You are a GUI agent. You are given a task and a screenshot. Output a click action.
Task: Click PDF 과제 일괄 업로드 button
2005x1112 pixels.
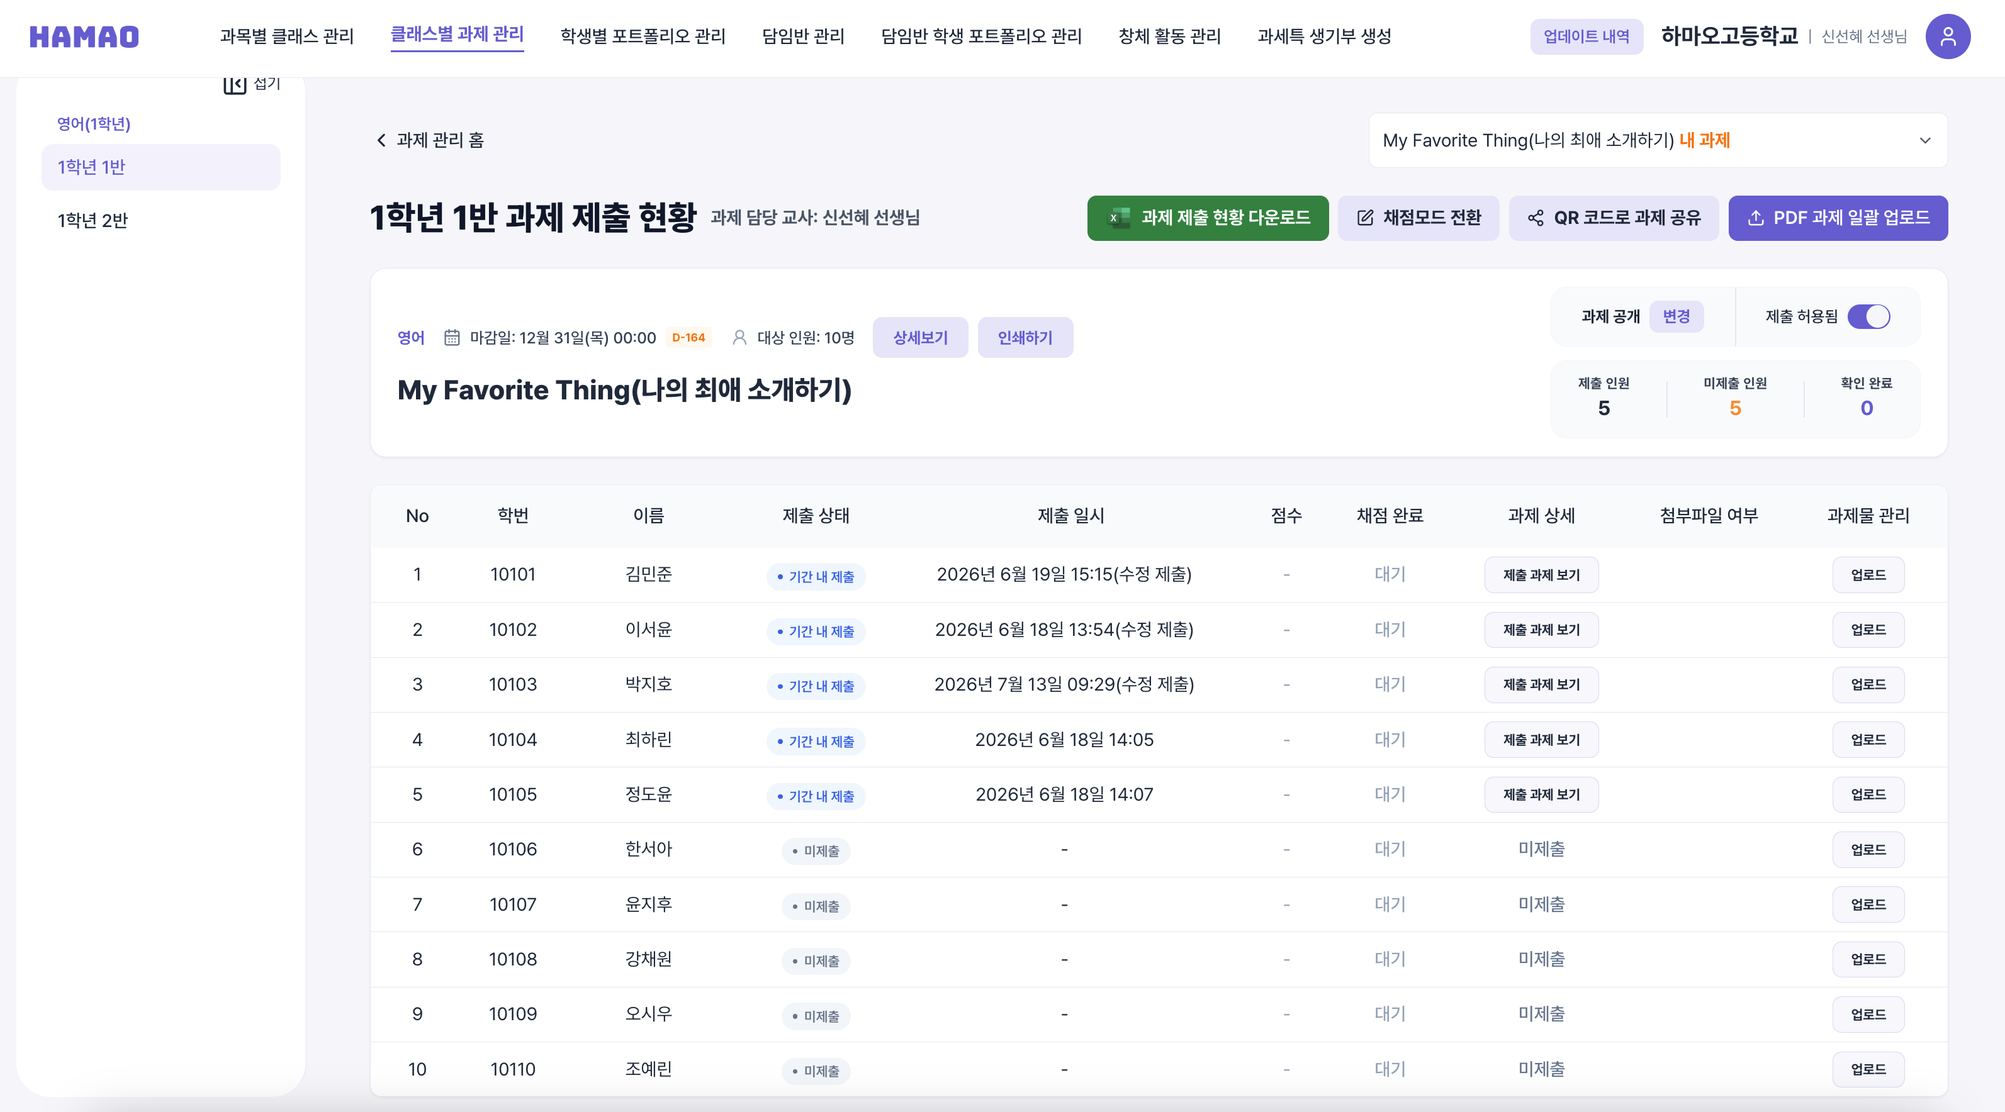coord(1838,218)
